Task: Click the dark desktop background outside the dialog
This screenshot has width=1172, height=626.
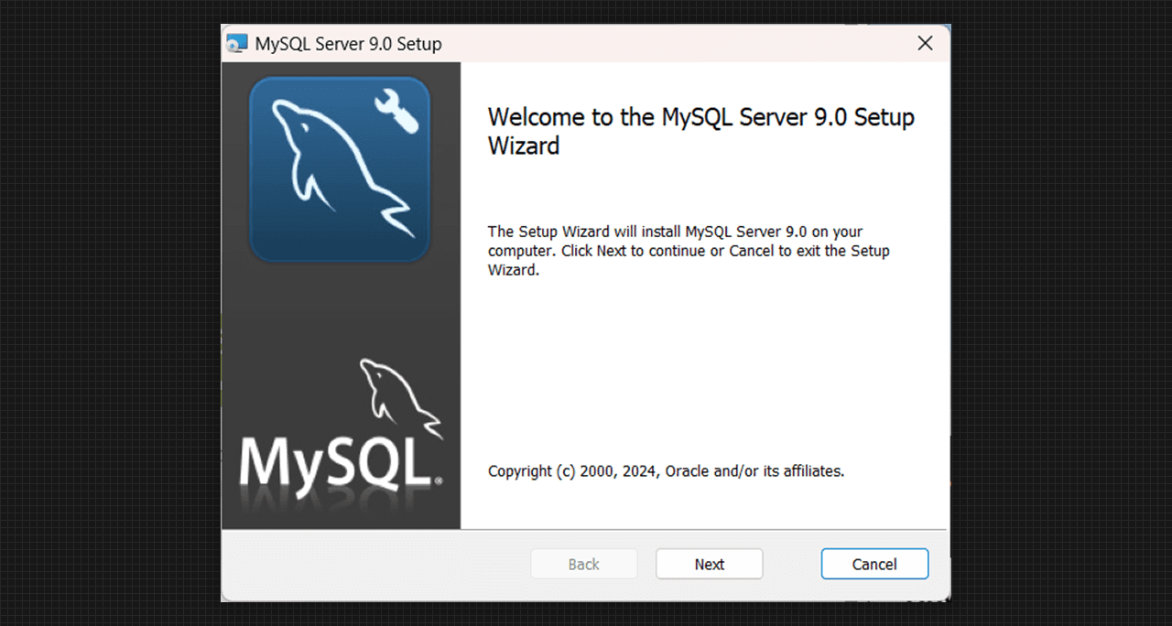Action: (110, 311)
